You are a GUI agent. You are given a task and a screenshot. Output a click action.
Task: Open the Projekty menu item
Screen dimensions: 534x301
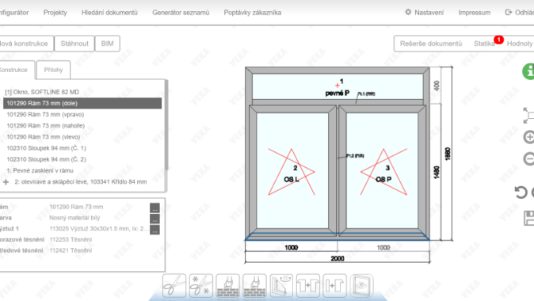coord(55,13)
